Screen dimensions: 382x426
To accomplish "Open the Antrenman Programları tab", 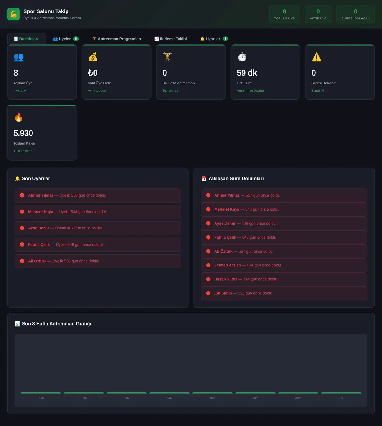I will click(117, 39).
